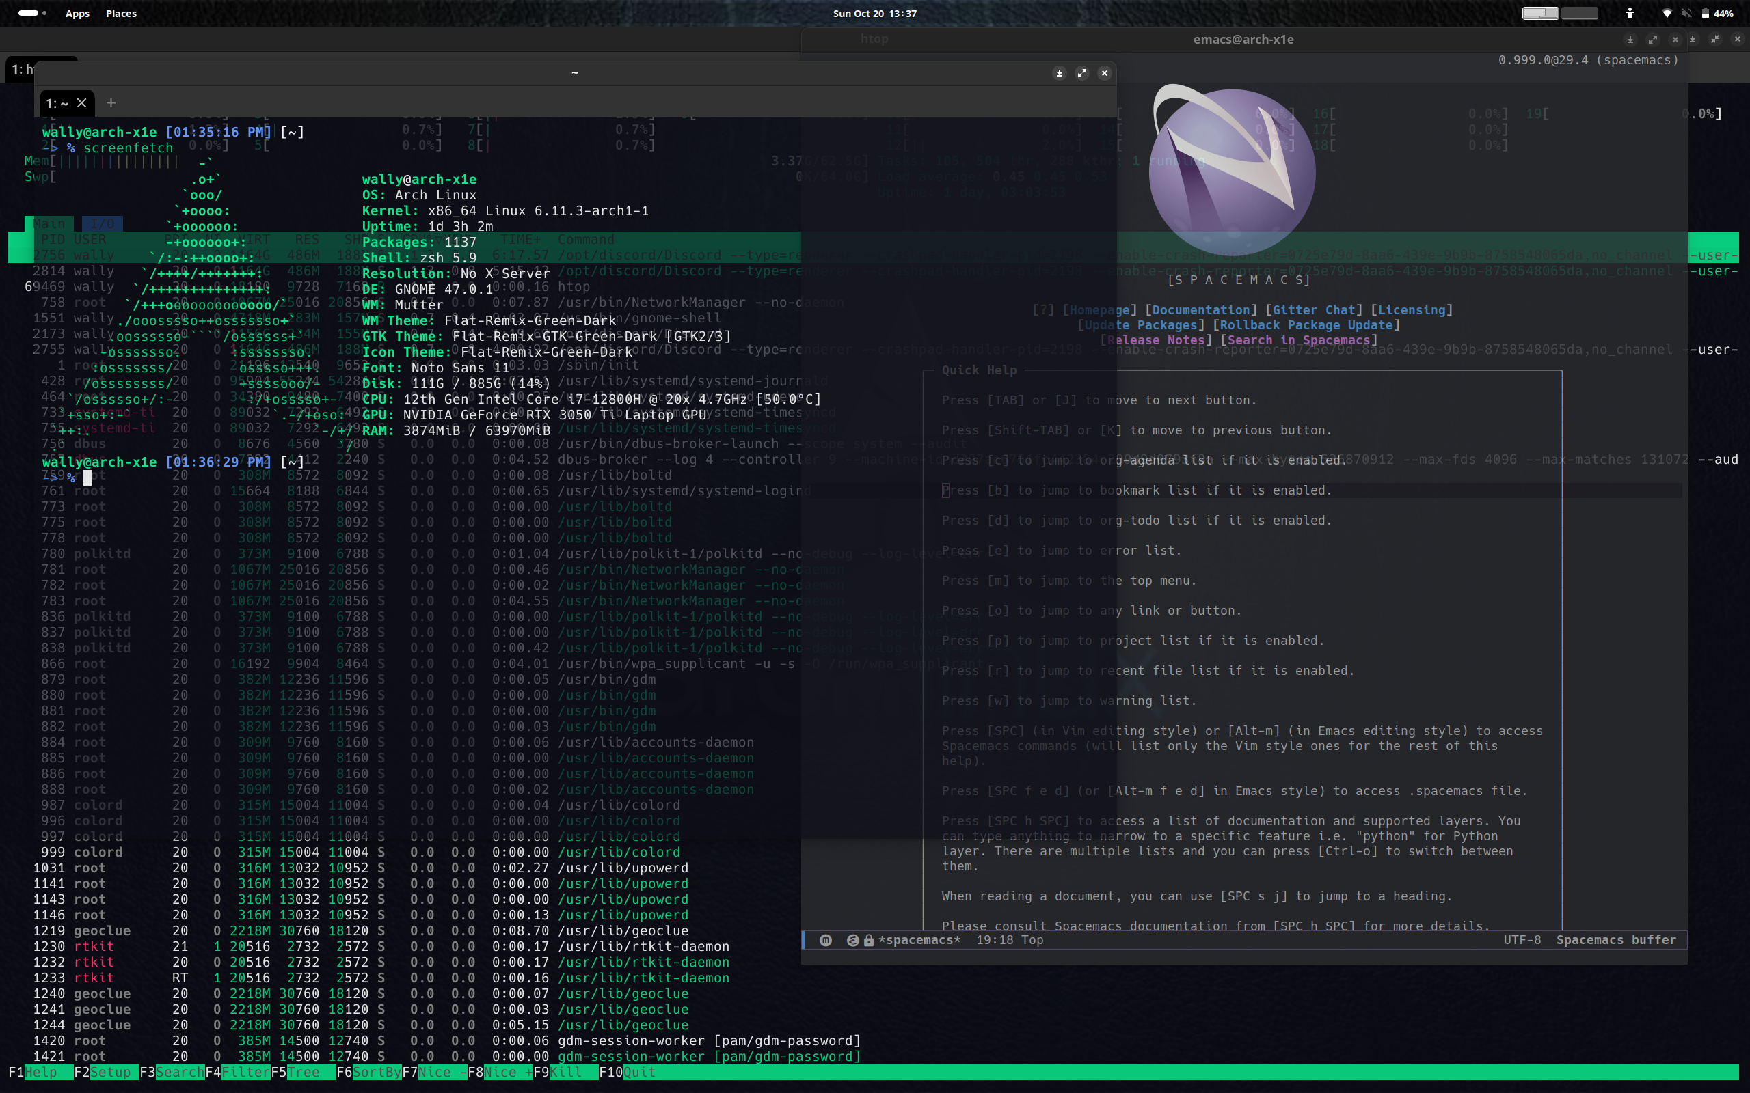Image resolution: width=1750 pixels, height=1093 pixels.
Task: Click the UTF-8 encoding in modeline
Action: tap(1522, 940)
